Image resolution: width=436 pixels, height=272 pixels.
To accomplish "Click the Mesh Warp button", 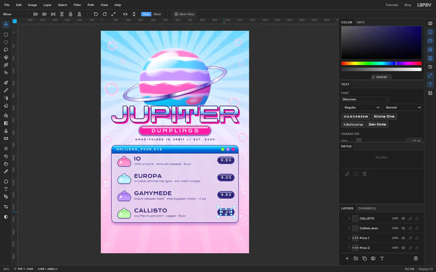I will 184,14.
